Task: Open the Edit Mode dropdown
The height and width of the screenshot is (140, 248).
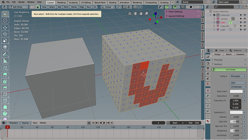Action: click(x=18, y=7)
